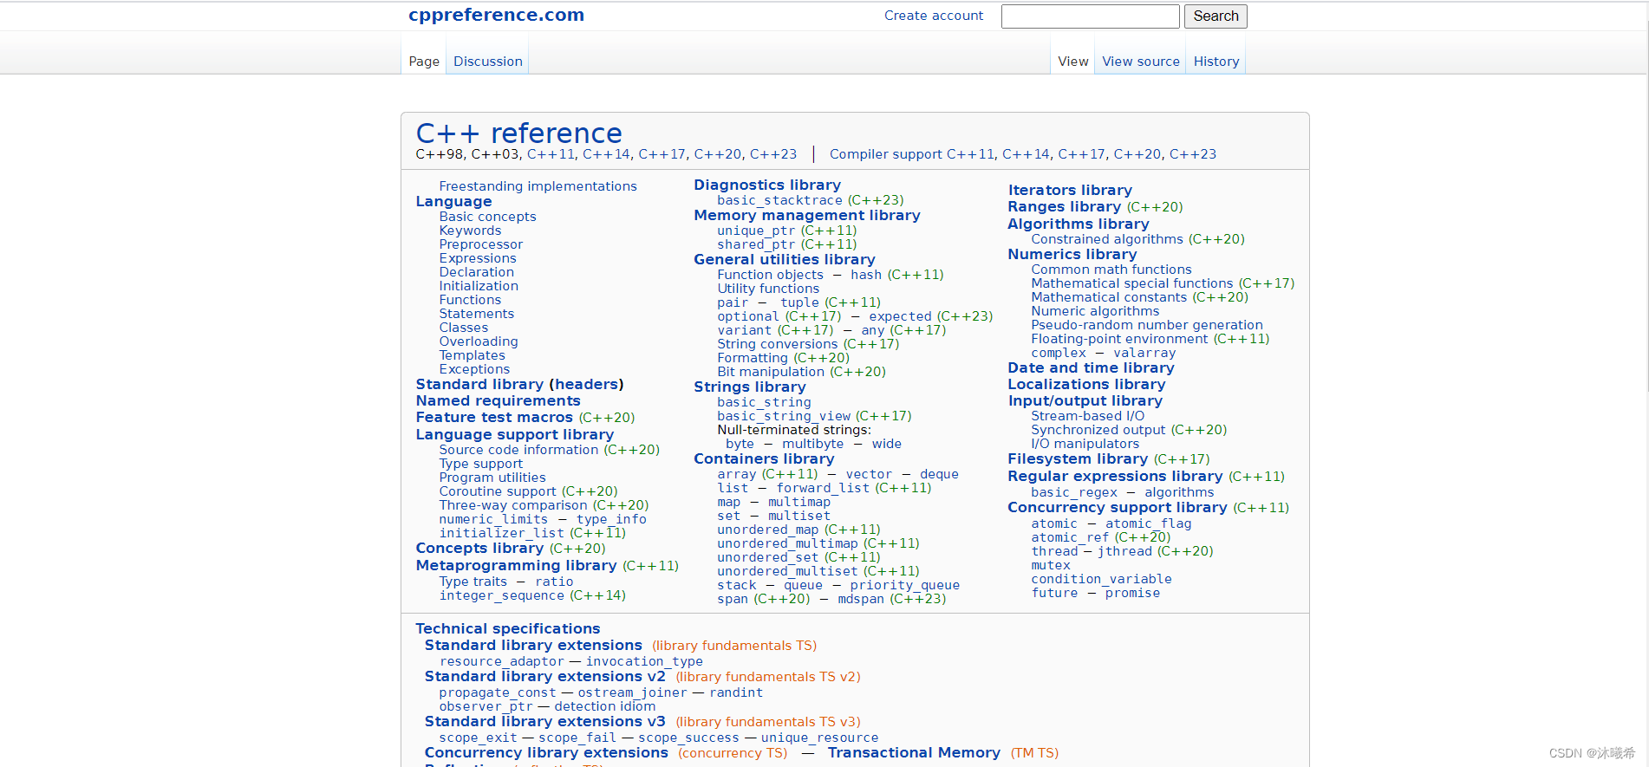1649x767 pixels.
Task: Open the vector container link
Action: pyautogui.click(x=869, y=474)
